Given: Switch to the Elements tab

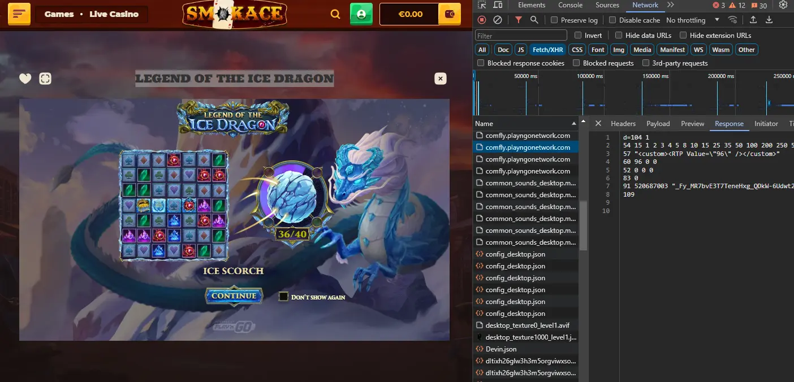Looking at the screenshot, I should point(532,5).
